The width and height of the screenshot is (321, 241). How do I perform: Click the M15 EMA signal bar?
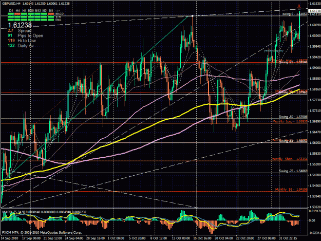coord(37,20)
